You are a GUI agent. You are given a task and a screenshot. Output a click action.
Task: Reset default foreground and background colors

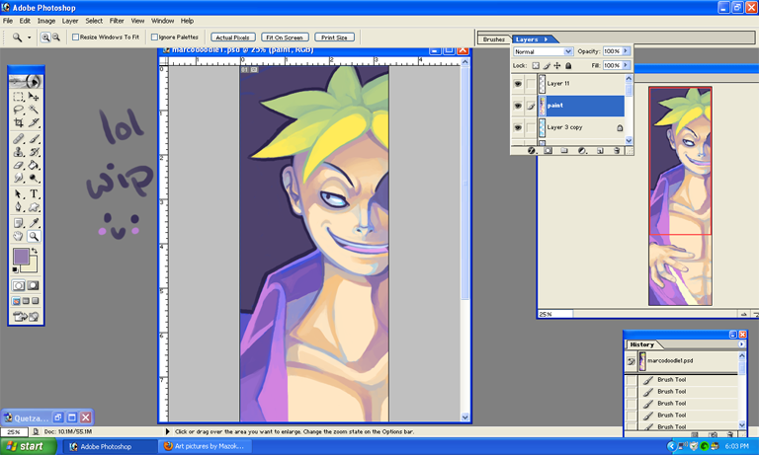coord(16,269)
